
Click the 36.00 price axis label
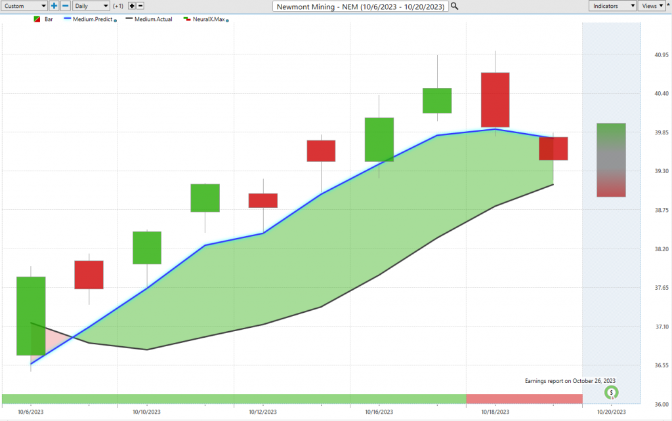[x=661, y=405]
